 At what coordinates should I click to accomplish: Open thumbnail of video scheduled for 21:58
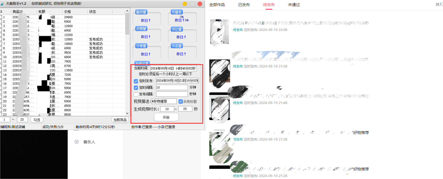tap(220, 71)
